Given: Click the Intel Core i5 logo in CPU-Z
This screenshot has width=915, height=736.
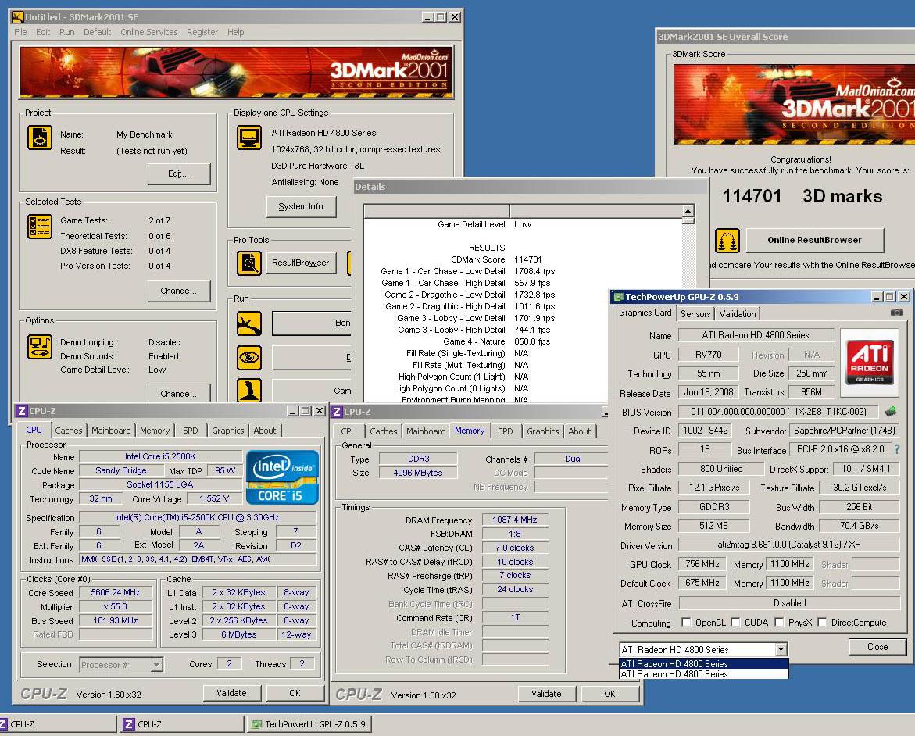Looking at the screenshot, I should click(x=282, y=477).
